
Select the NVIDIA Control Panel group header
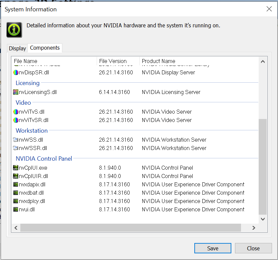[44, 159]
